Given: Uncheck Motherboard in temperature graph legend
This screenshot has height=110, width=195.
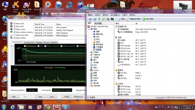Looking at the screenshot, I should [25, 46].
